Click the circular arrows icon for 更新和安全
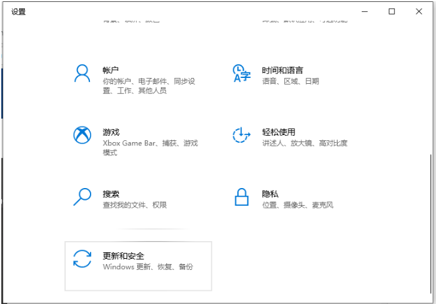The width and height of the screenshot is (436, 304). [82, 258]
